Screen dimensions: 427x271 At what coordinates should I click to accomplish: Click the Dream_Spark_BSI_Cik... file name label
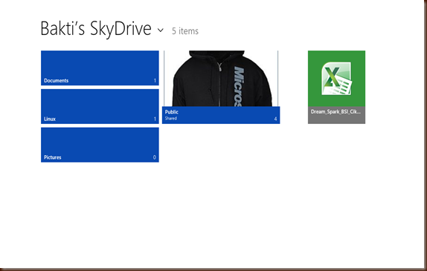tap(335, 111)
